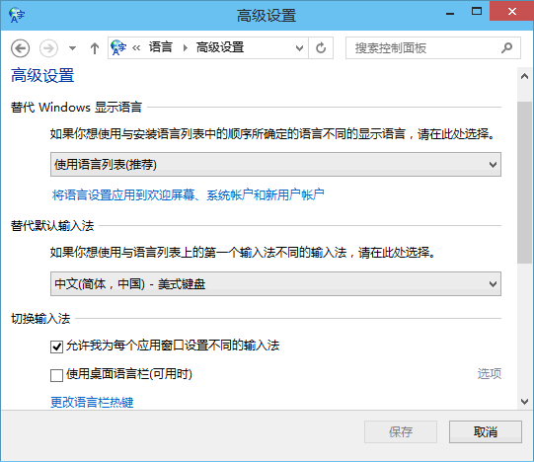This screenshot has width=534, height=462.
Task: Click the language icon in the address bar
Action: [x=118, y=47]
